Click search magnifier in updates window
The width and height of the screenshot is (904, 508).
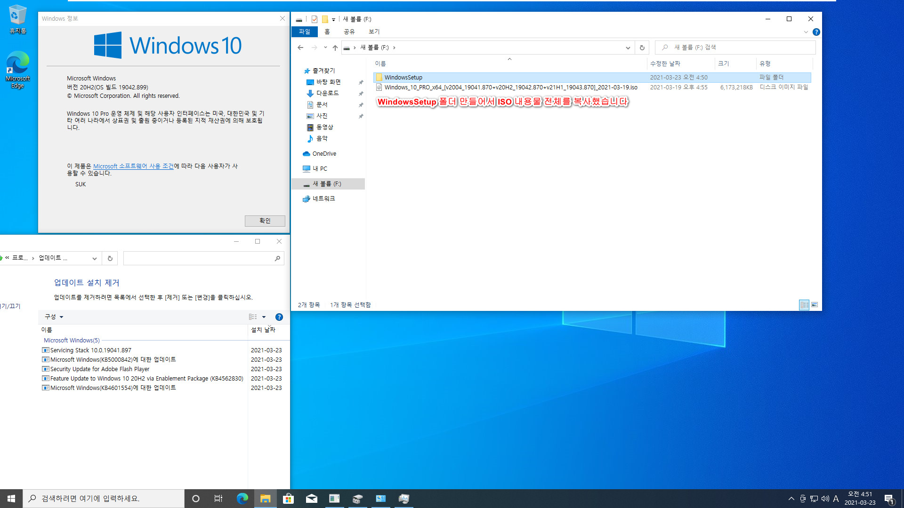(277, 258)
